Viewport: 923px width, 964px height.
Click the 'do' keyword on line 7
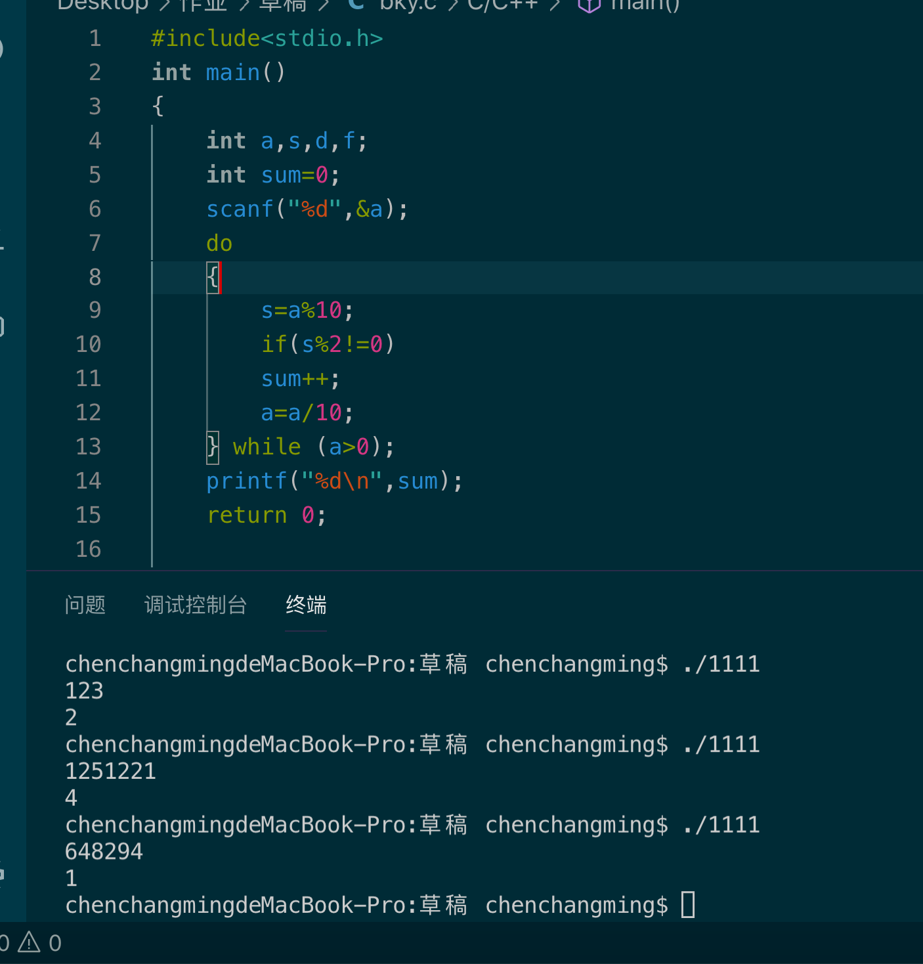[x=219, y=243]
